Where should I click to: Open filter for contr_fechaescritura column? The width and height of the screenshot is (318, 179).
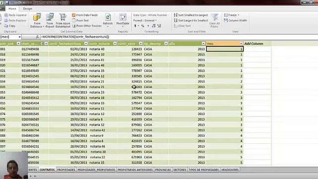coord(86,44)
